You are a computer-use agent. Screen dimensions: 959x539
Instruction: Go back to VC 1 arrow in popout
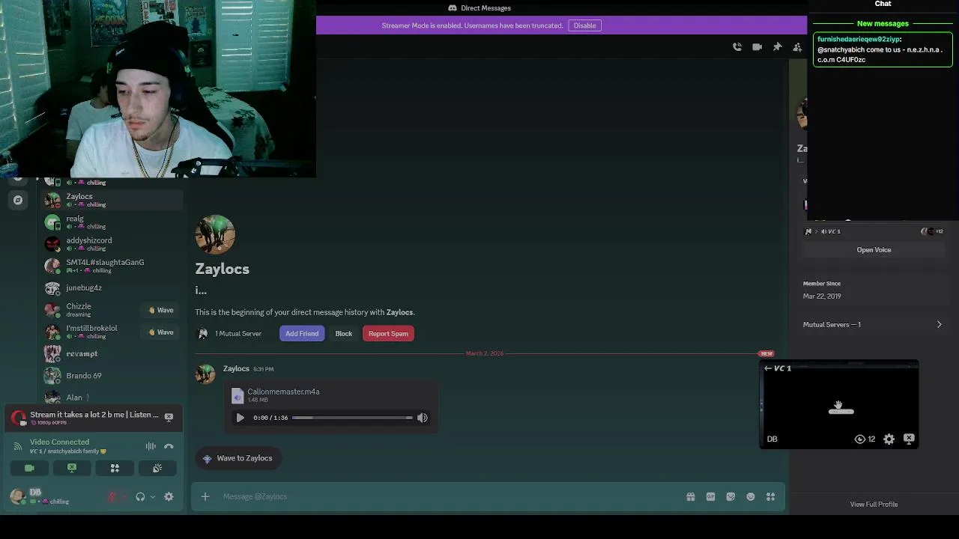768,368
